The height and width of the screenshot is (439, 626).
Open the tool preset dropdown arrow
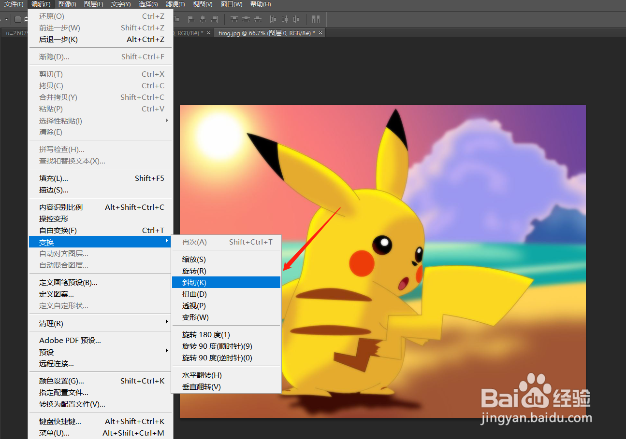[x=6, y=19]
